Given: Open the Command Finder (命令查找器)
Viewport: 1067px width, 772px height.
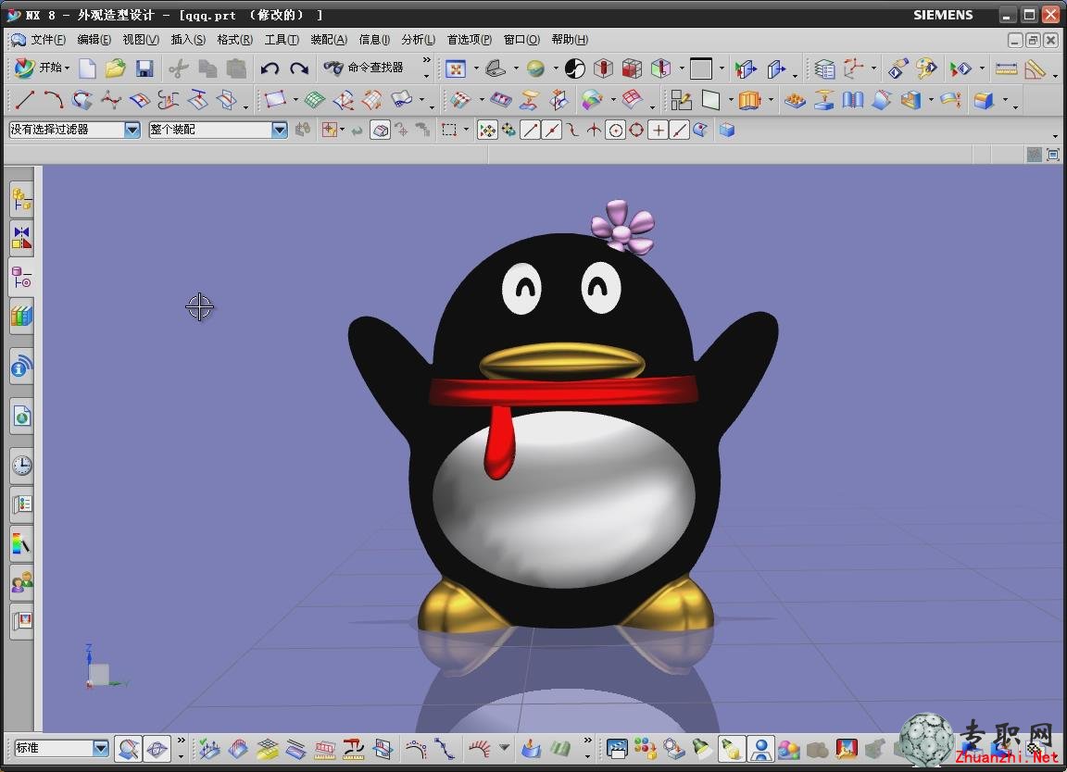Looking at the screenshot, I should (x=363, y=68).
